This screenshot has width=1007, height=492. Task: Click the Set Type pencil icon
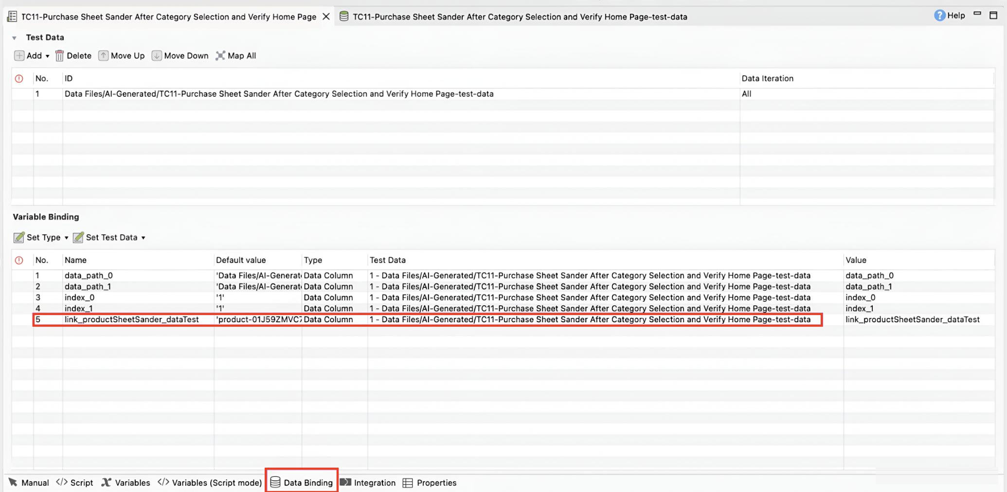[19, 237]
